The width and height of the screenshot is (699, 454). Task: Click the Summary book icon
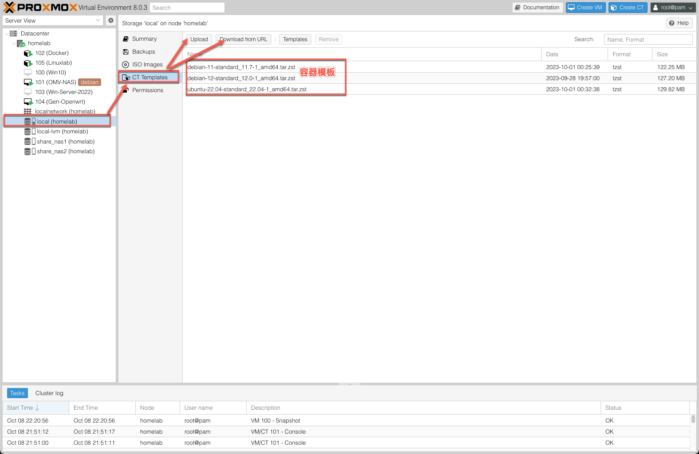click(x=126, y=39)
